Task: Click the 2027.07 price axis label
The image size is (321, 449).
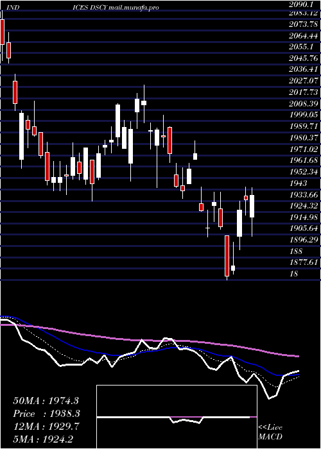Action: pyautogui.click(x=303, y=81)
